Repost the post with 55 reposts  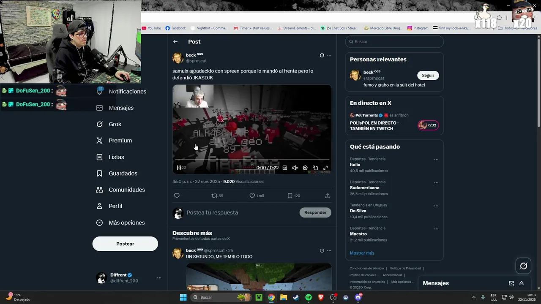coord(217,195)
